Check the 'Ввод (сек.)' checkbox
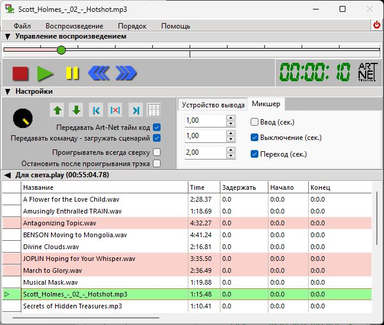Viewport: 384px width, 325px height. 254,122
